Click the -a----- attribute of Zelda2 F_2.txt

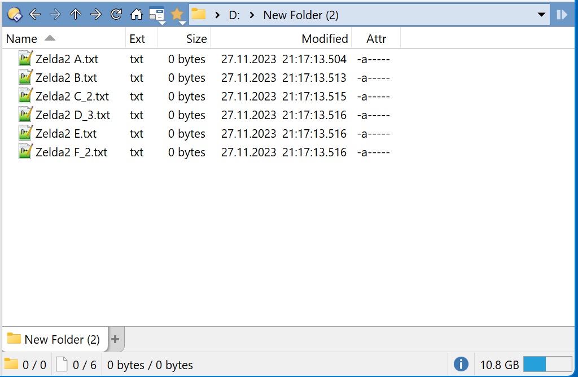coord(374,152)
